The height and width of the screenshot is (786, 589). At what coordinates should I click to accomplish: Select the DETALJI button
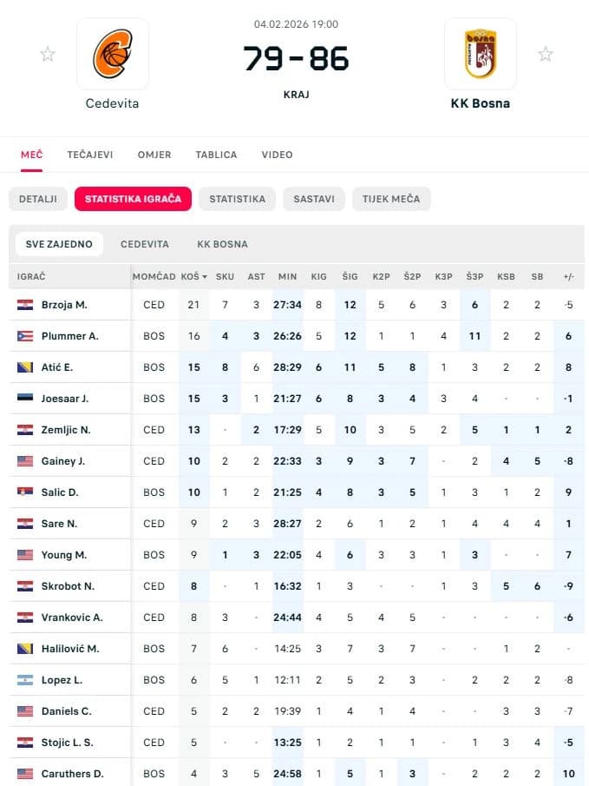(38, 199)
